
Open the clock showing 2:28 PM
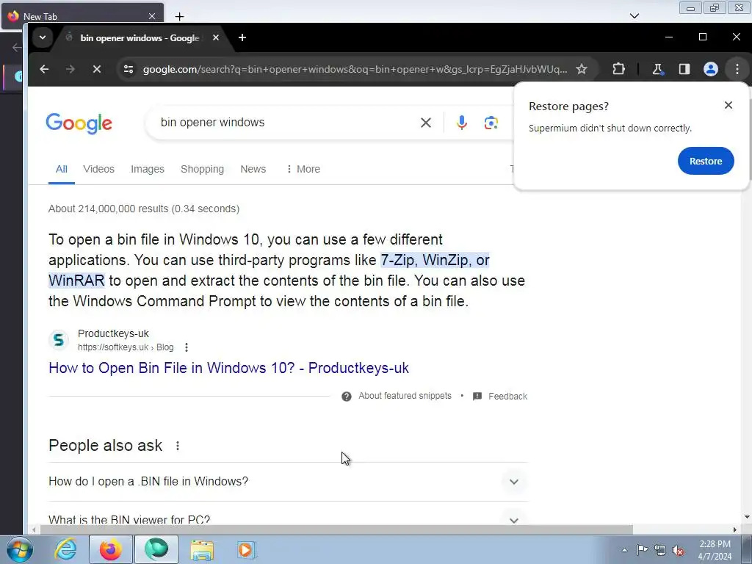click(715, 550)
